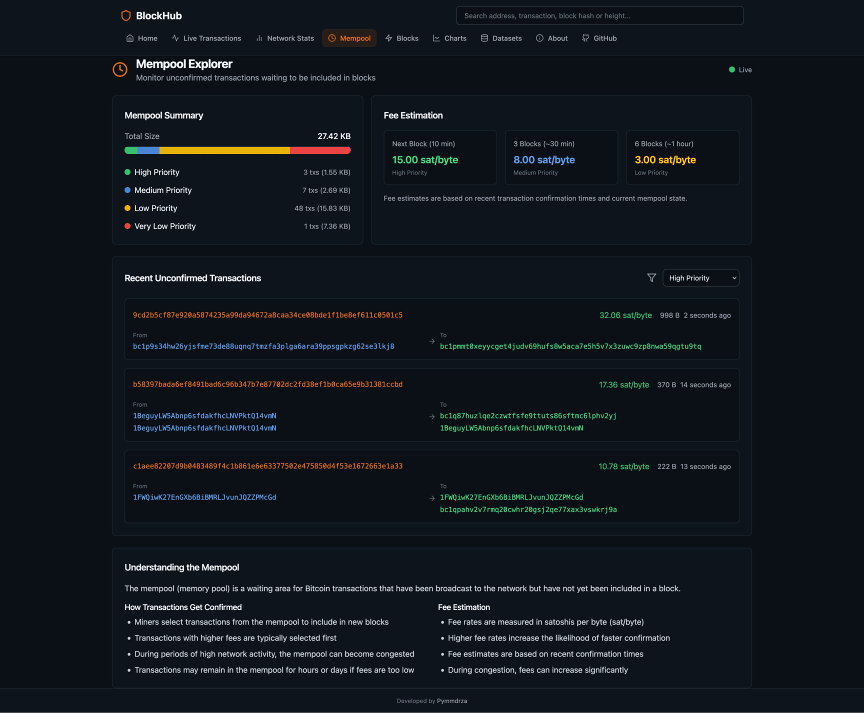Click the BlockHub shield logo

(125, 15)
